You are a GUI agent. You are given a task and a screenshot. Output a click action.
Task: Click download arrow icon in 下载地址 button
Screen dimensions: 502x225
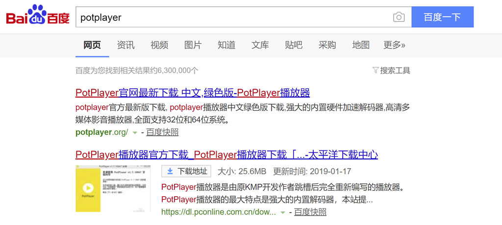(x=170, y=171)
